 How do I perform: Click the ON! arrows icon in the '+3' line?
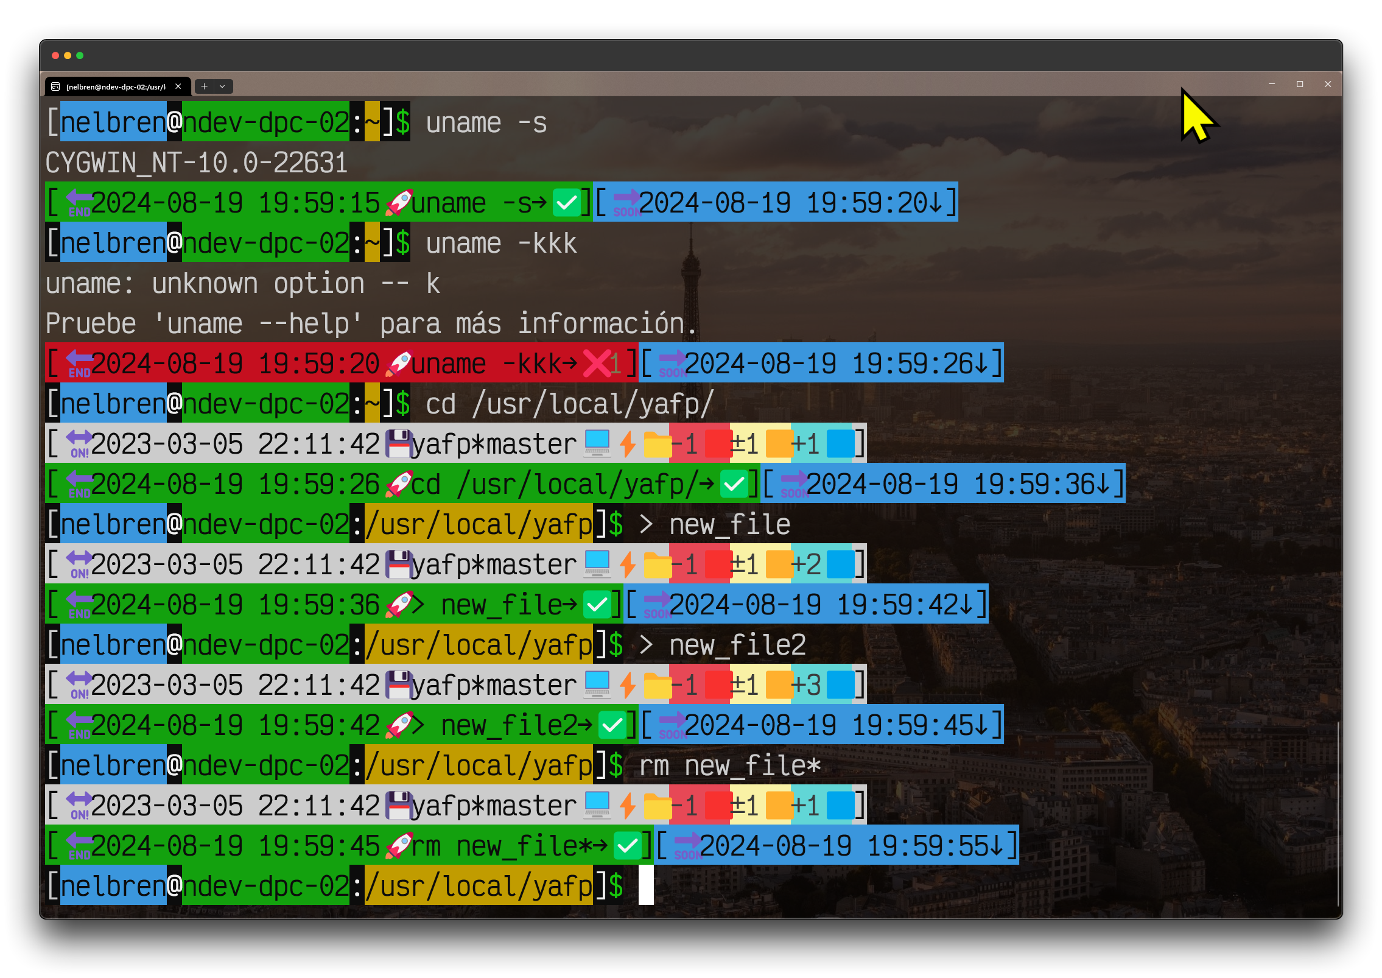point(79,684)
